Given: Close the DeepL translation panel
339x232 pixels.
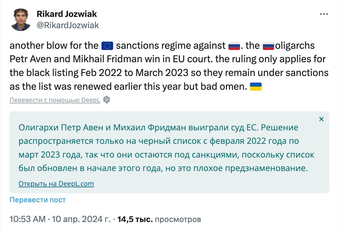Looking at the screenshot, I should tap(321, 119).
